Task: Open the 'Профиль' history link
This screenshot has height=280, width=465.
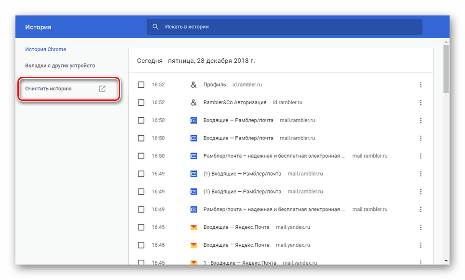Action: pos(215,84)
